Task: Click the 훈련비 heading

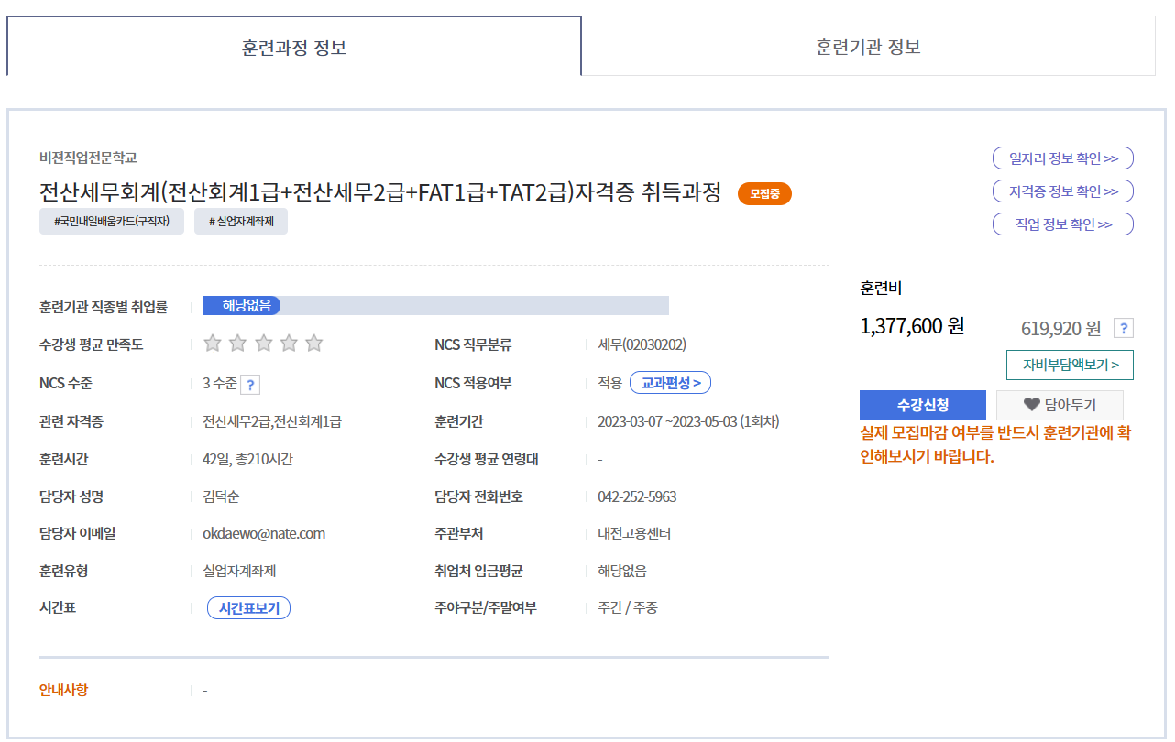Action: [x=882, y=288]
